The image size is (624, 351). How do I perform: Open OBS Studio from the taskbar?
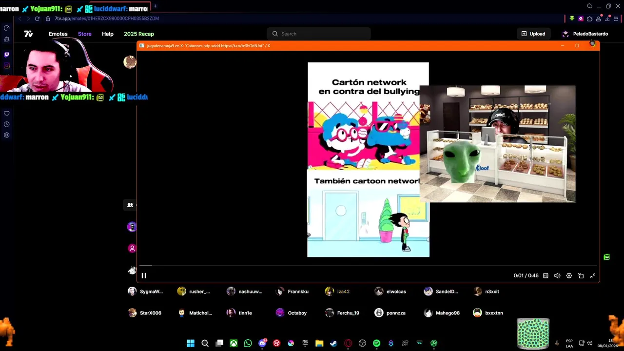[362, 343]
